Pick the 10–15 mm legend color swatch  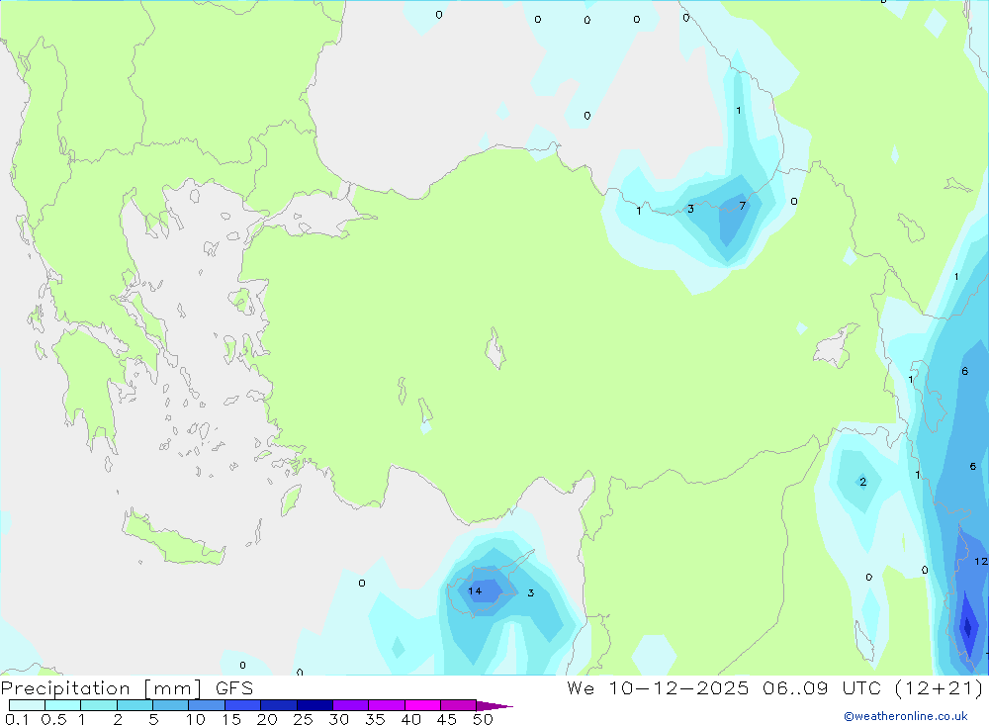pyautogui.click(x=207, y=705)
